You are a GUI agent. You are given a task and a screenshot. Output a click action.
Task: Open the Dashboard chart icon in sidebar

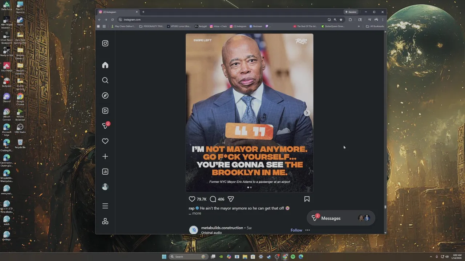(105, 171)
